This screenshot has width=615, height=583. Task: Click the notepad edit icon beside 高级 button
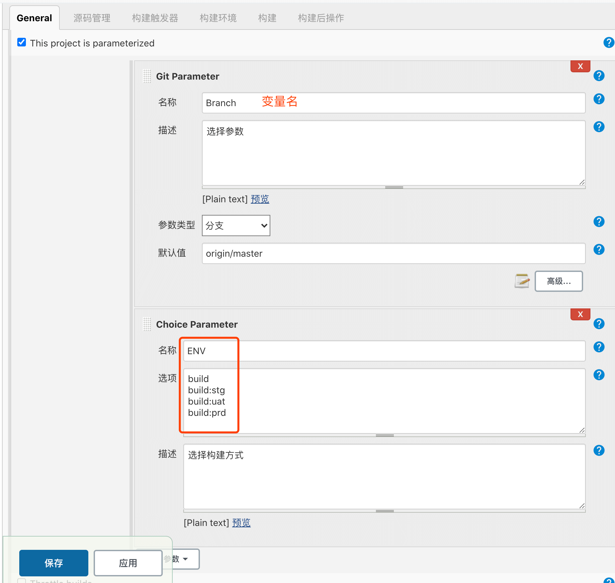522,281
